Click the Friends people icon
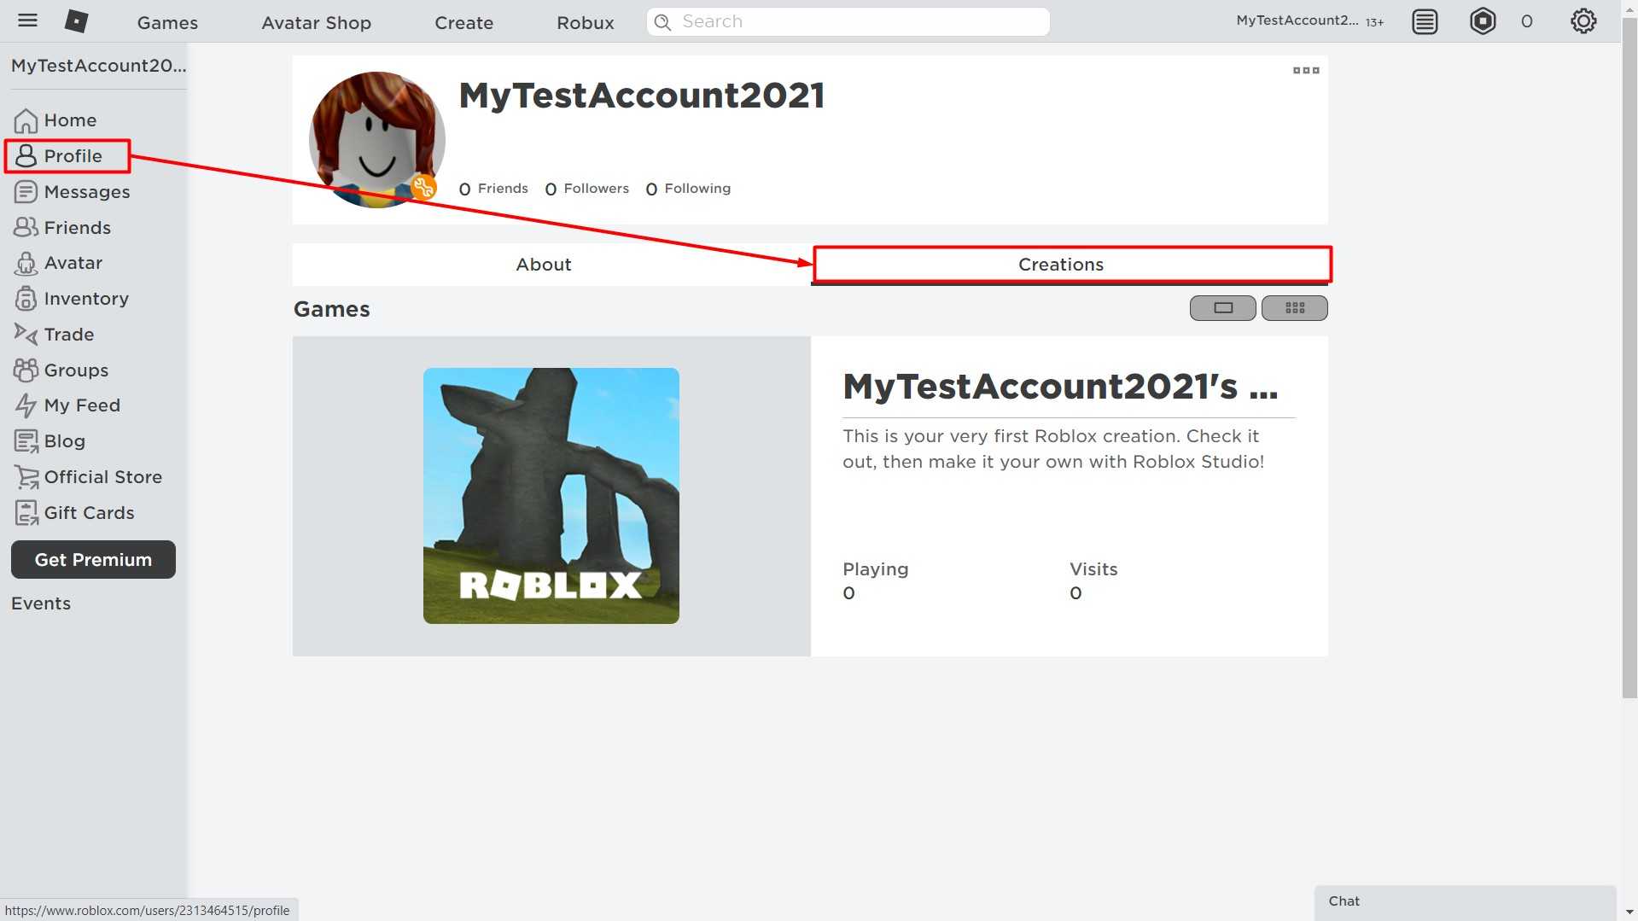Image resolution: width=1638 pixels, height=921 pixels. point(26,227)
